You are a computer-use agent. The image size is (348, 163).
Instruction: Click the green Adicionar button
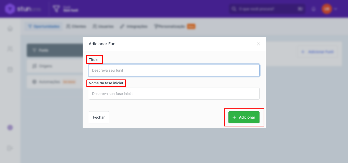pos(244,117)
